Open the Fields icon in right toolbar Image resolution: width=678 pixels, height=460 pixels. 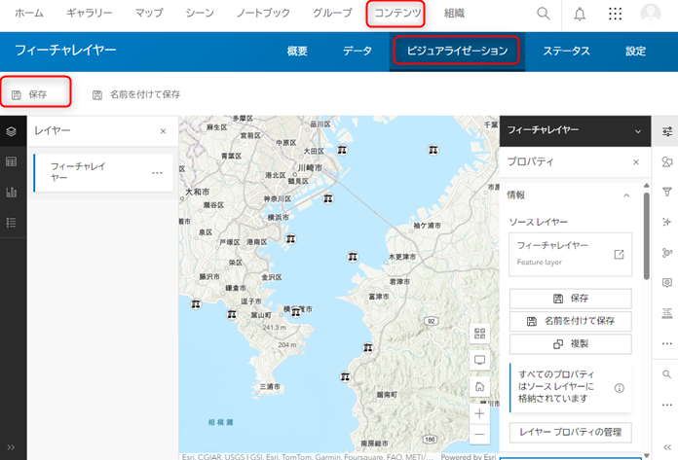(667, 313)
